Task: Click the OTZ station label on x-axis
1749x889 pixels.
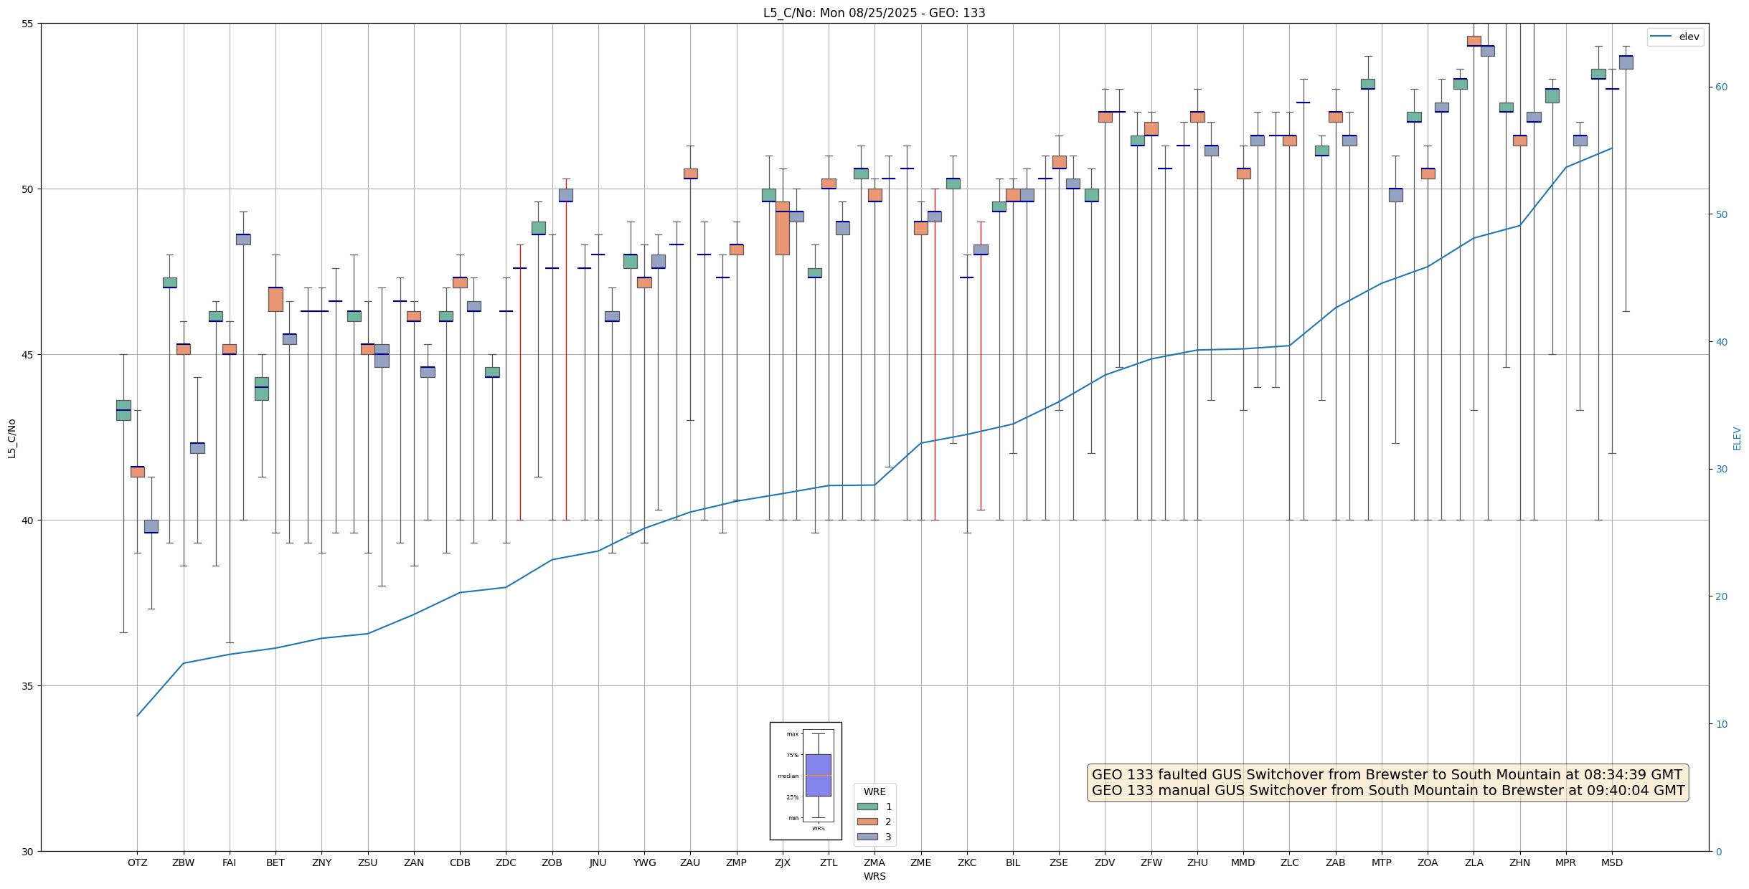Action: [137, 862]
